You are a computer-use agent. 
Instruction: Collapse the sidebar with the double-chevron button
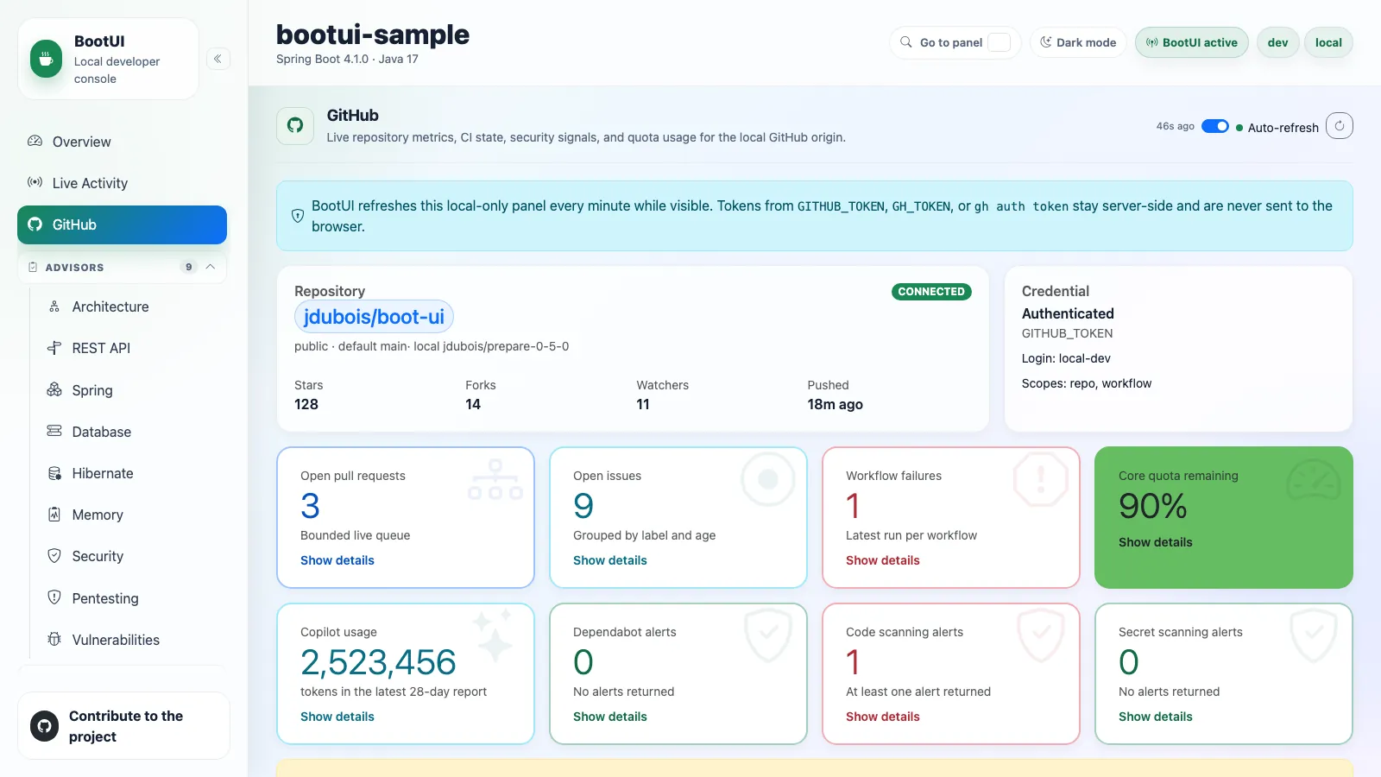[x=218, y=59]
